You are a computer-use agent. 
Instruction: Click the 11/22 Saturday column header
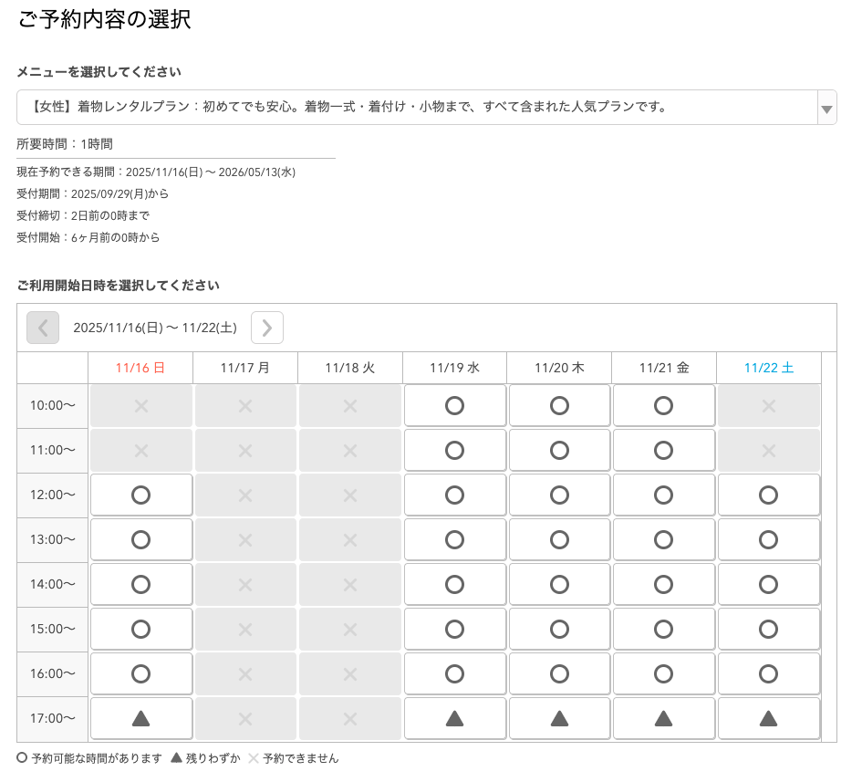(x=769, y=368)
